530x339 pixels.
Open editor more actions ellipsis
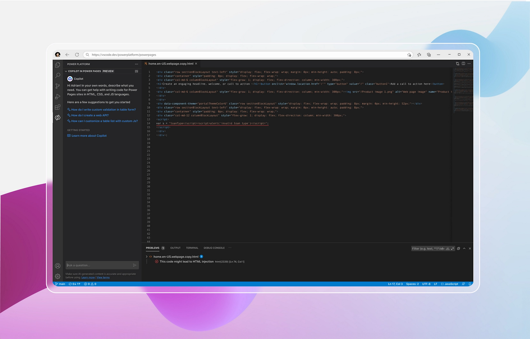(x=469, y=64)
